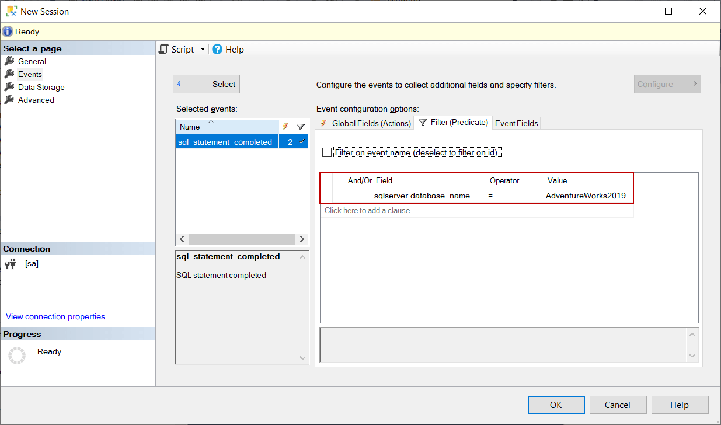The height and width of the screenshot is (425, 721).
Task: Click the Script toolbar icon
Action: (x=163, y=49)
